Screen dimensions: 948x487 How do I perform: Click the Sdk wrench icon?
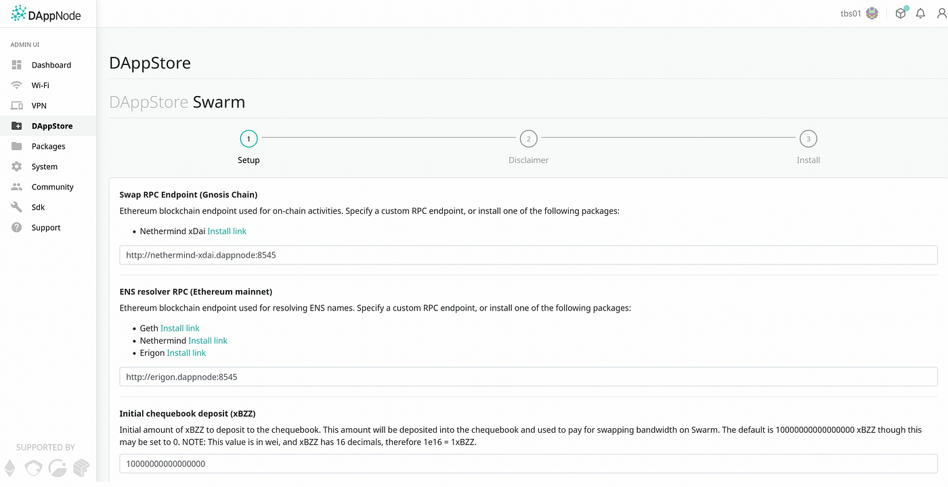pos(17,207)
